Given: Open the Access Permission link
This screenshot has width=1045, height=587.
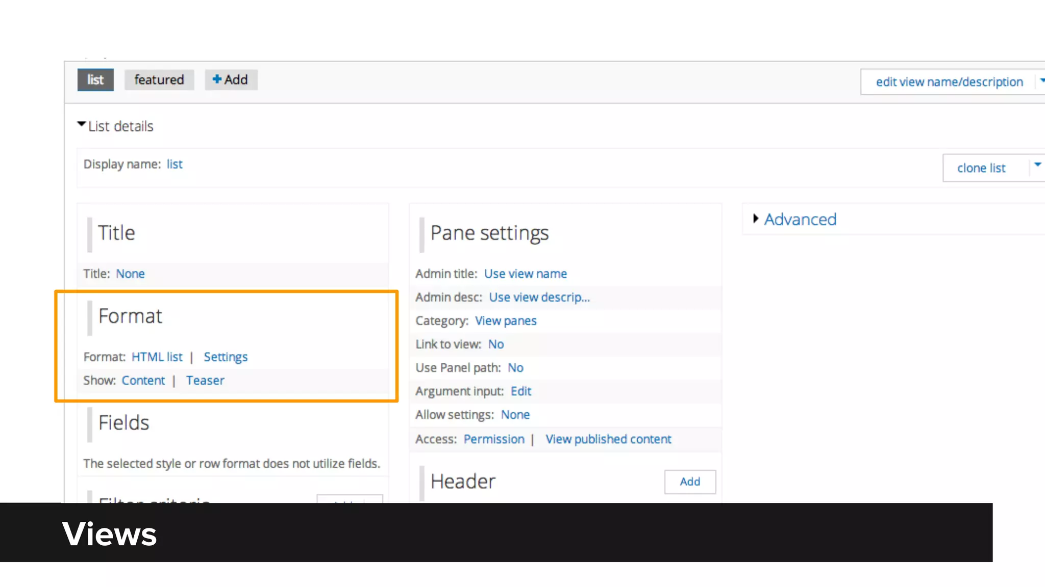Looking at the screenshot, I should (493, 439).
